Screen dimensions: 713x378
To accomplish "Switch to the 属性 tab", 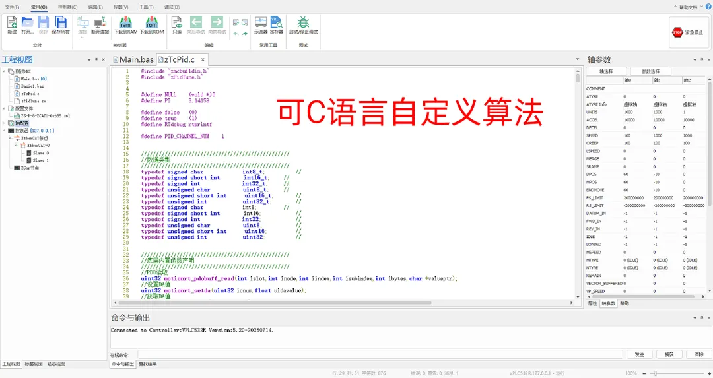I will point(592,303).
